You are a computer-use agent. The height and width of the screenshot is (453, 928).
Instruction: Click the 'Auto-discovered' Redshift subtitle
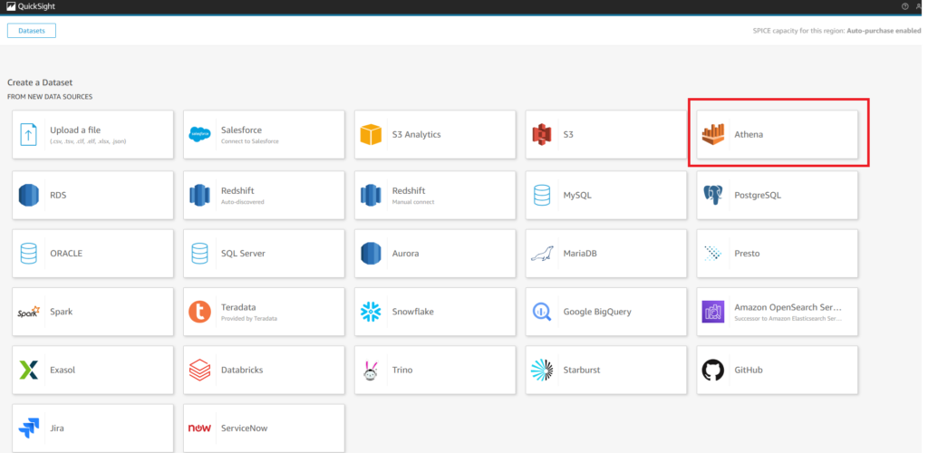tap(243, 202)
